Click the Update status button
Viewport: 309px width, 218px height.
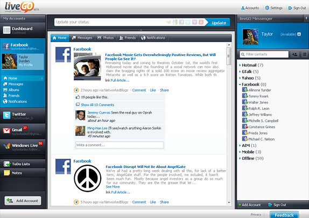click(x=218, y=23)
